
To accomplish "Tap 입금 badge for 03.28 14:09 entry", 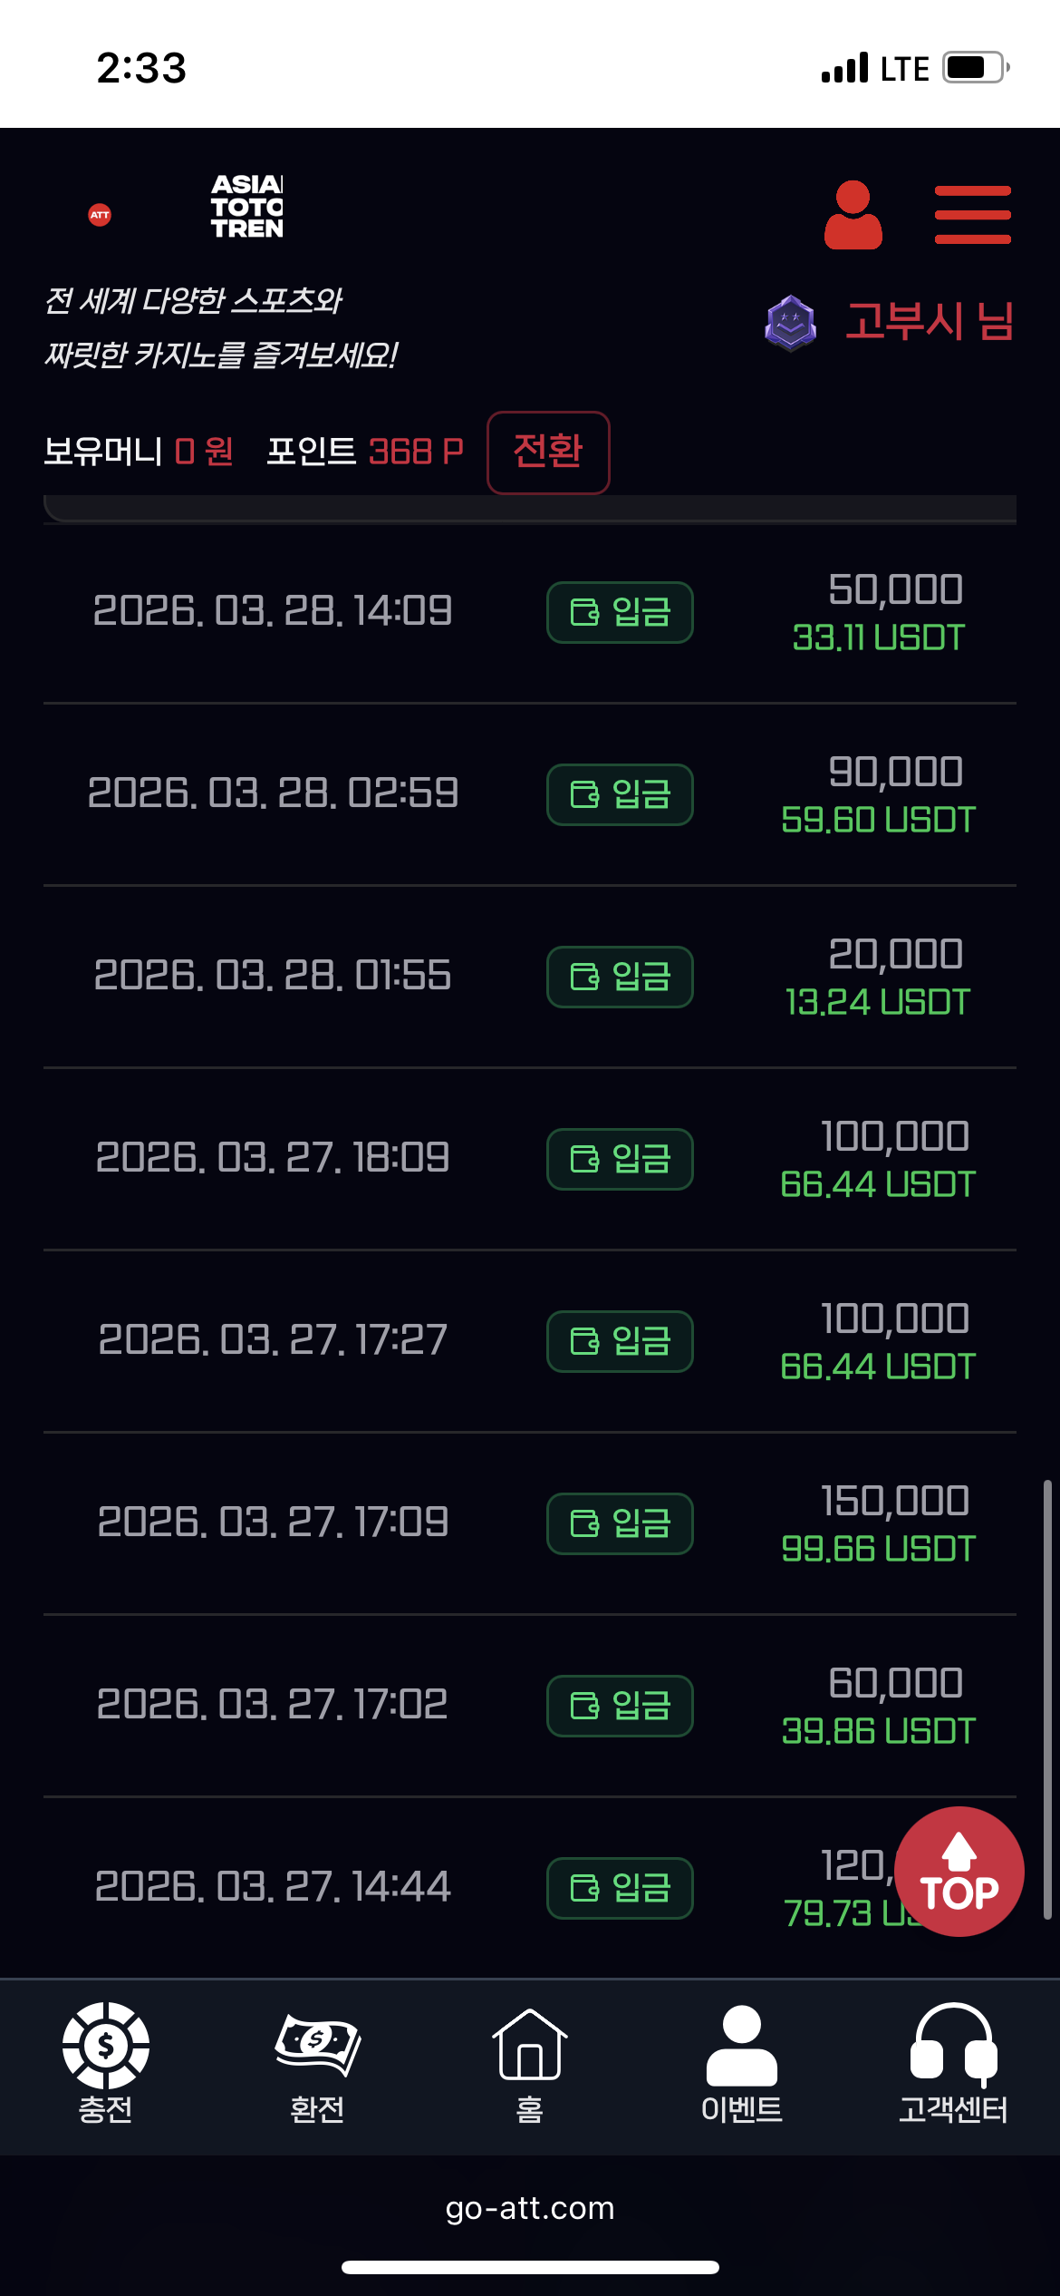I will coord(620,612).
